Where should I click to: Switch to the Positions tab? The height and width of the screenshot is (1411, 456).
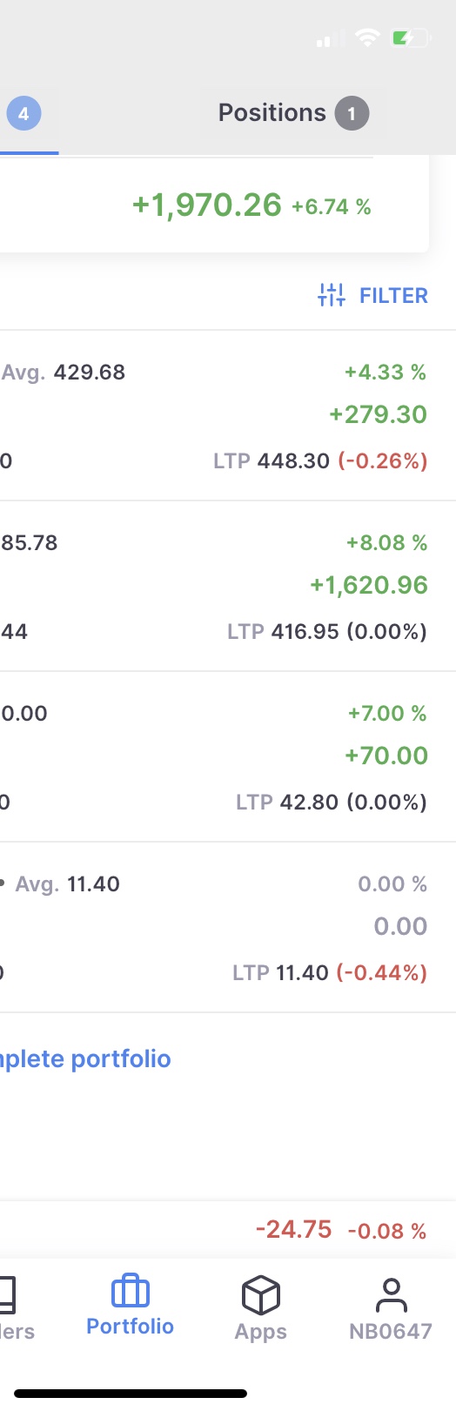pyautogui.click(x=293, y=113)
